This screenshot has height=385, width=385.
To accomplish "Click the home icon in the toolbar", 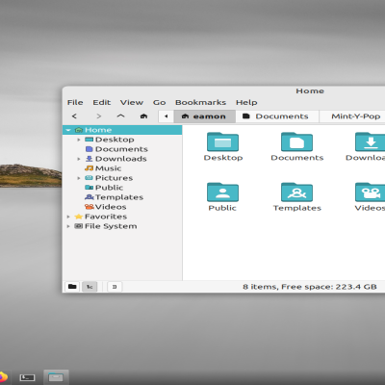I will click(x=143, y=116).
